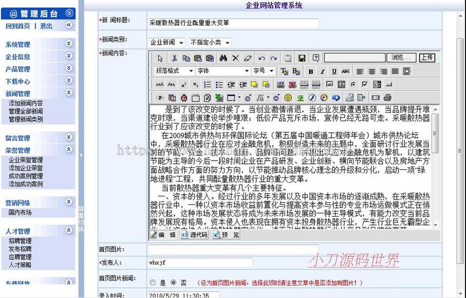Click the eraser remove-format icon
Viewport: 466px width, 298px height.
pos(247,58)
